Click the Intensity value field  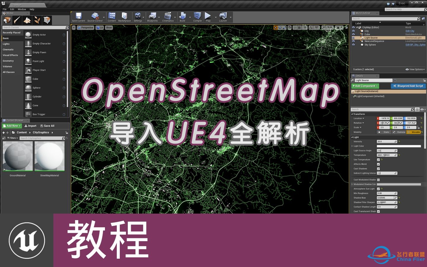[x=387, y=142]
